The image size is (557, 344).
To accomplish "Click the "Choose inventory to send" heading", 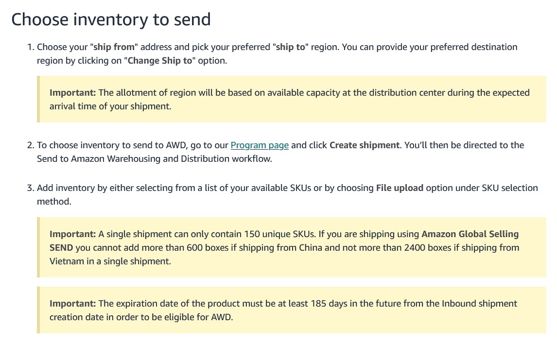I will click(x=111, y=19).
